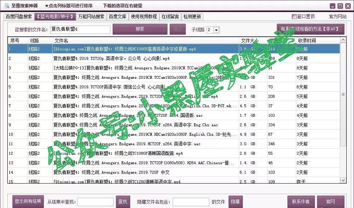Select row 1 复仇者联盟4：终局之战HC1080P高清英语中字修复版.mp4

[x=174, y=49]
